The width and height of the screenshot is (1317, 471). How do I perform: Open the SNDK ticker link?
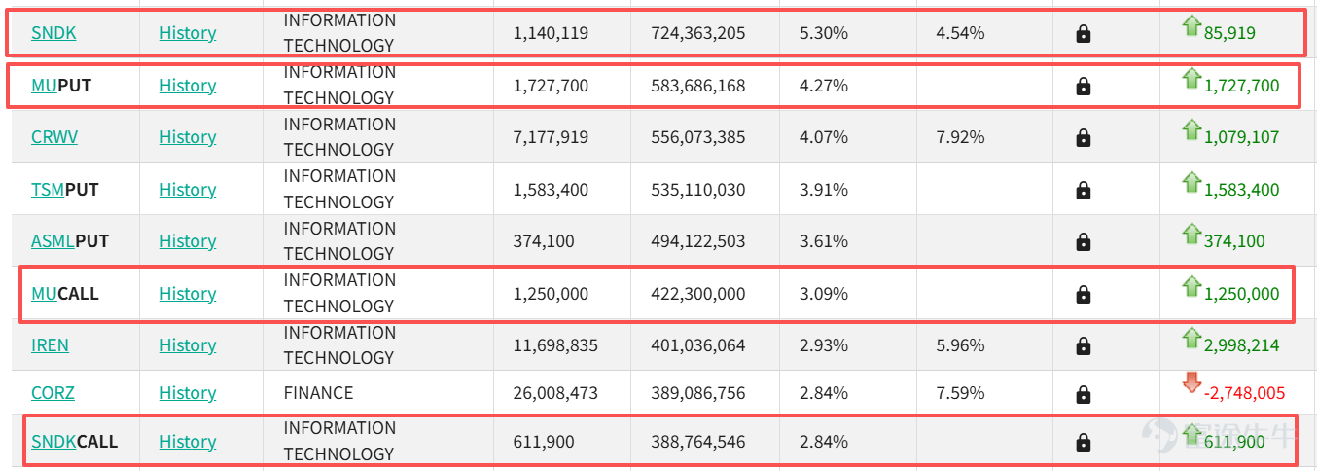coord(53,33)
